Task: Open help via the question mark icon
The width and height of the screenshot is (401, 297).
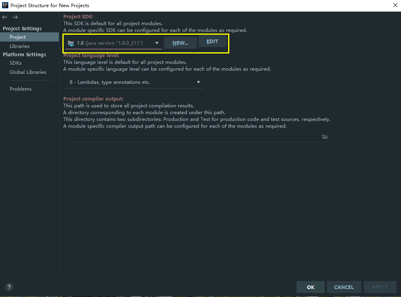Action: [x=9, y=287]
